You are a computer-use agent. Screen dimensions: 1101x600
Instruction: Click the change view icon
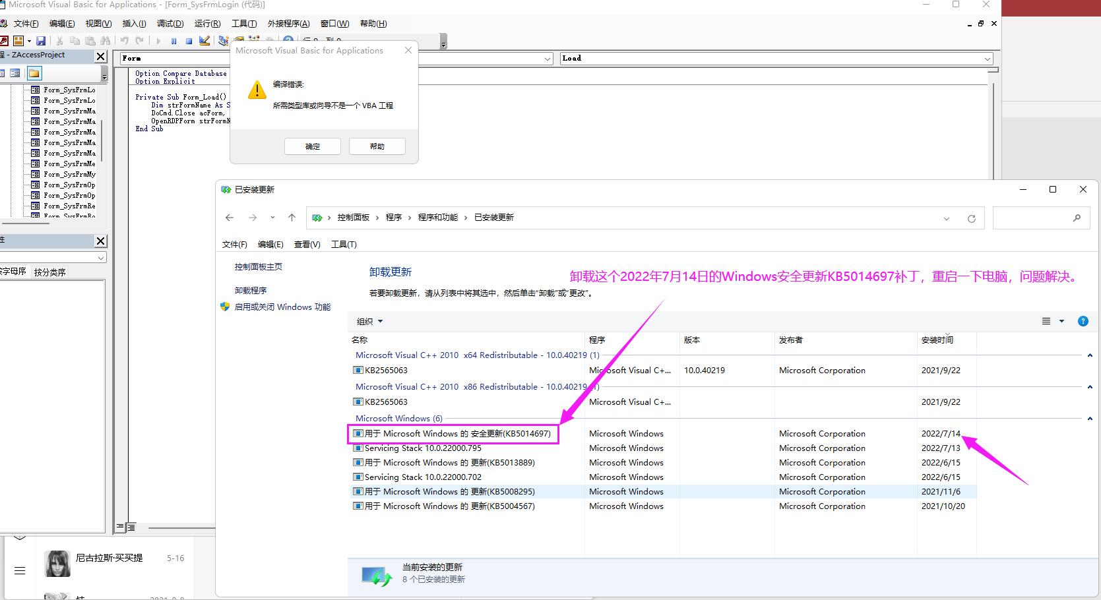click(x=1046, y=321)
